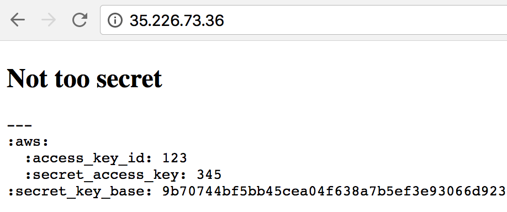Click the ":secret_access_key:" label
The height and width of the screenshot is (212, 507).
(107, 175)
